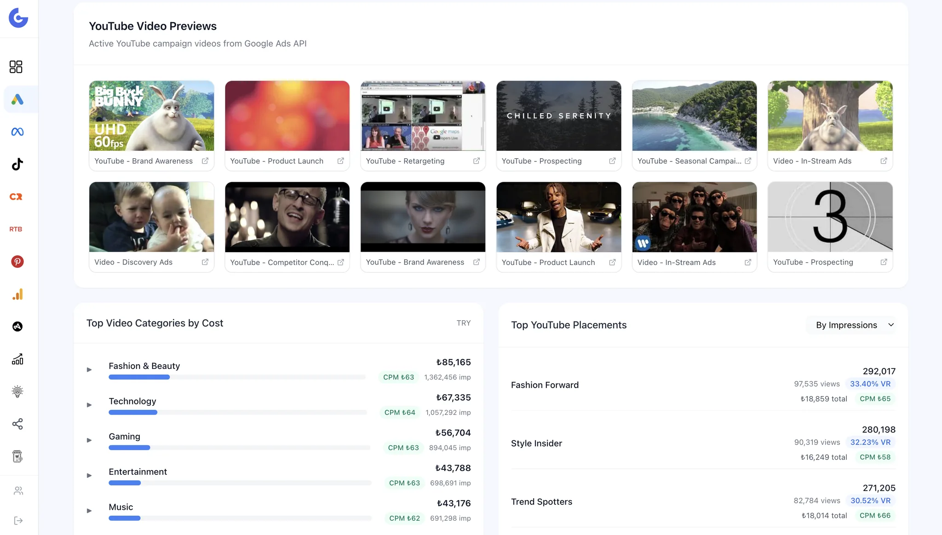
Task: Click the 'YouTube Video Previews' heading
Action: (153, 26)
